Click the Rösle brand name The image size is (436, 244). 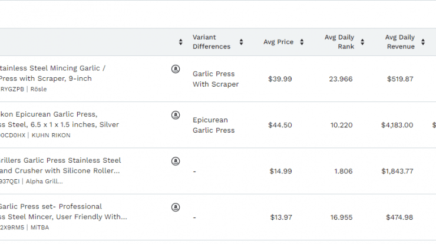tap(38, 90)
